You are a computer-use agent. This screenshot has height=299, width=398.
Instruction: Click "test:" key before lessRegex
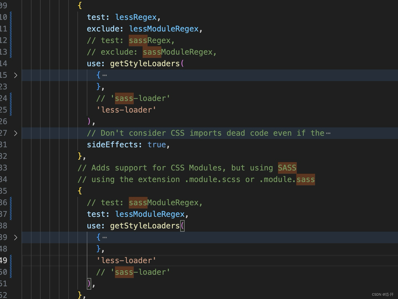(x=98, y=17)
